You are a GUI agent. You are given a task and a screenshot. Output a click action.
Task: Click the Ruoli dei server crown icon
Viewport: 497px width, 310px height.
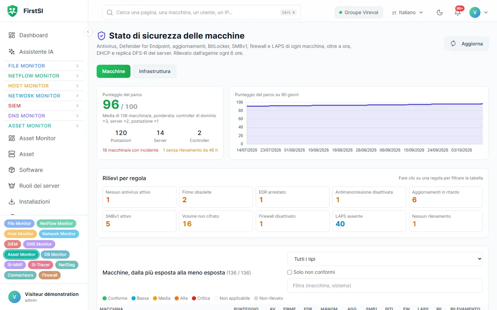(12, 186)
